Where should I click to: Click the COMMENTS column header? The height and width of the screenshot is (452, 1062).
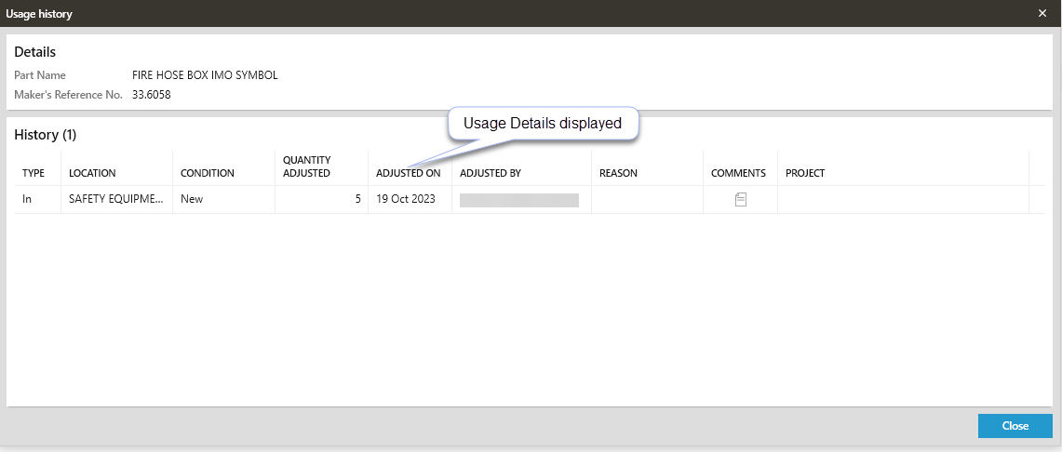pos(738,173)
